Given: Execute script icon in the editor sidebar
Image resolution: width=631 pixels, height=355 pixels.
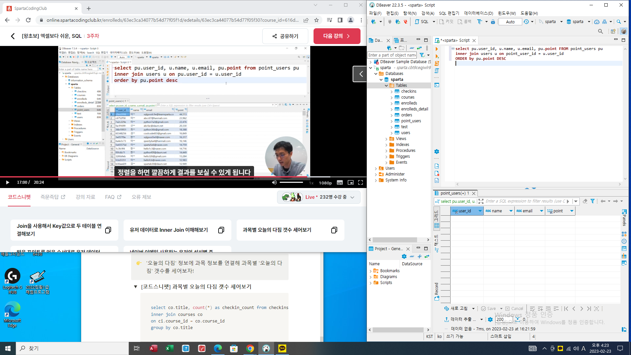Looking at the screenshot, I should point(437,63).
